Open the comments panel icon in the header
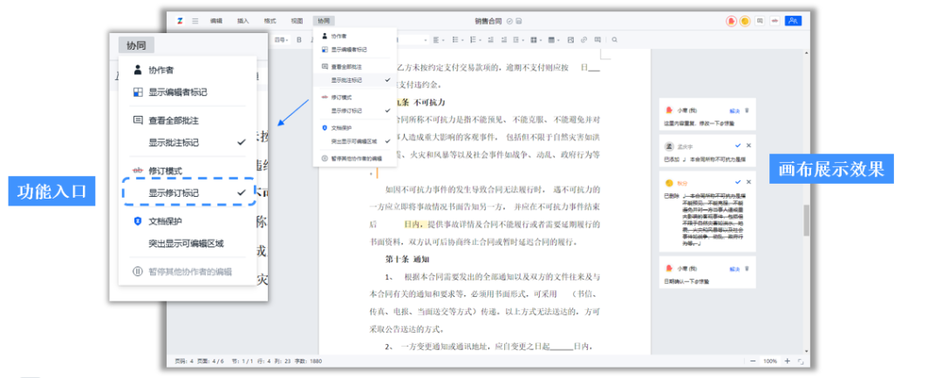 pos(760,21)
